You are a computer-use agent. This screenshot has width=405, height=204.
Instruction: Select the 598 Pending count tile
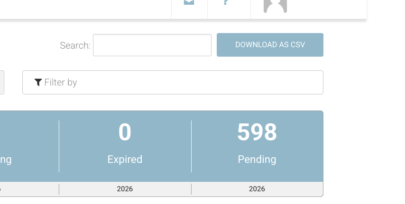pos(257,146)
